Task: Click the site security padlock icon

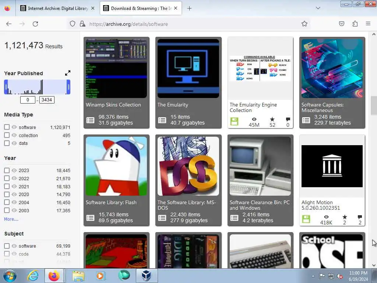Action: (x=82, y=24)
